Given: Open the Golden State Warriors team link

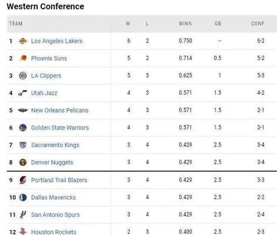Looking at the screenshot, I should [x=60, y=127].
